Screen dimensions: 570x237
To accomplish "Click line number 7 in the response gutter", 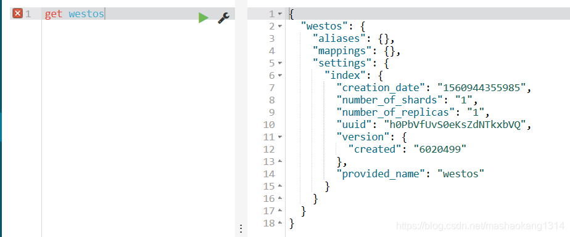I will point(272,88).
